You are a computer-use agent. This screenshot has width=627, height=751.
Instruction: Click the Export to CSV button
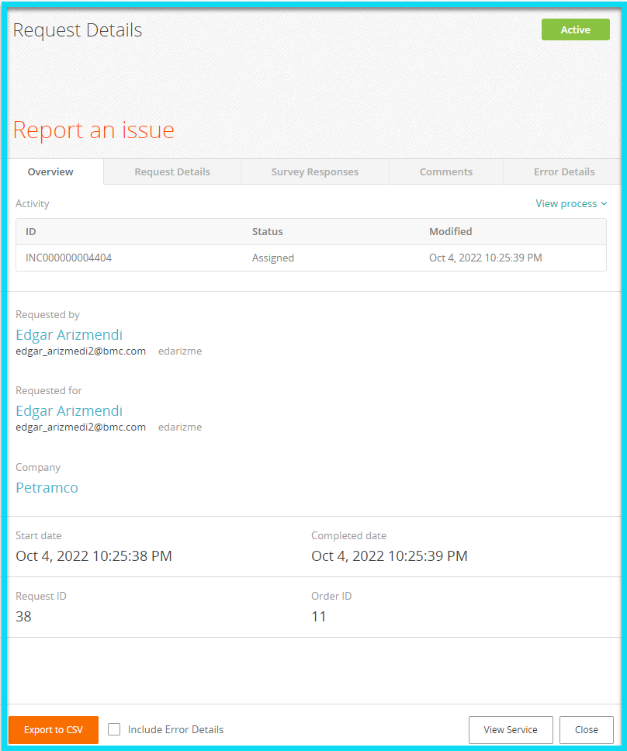tap(54, 729)
